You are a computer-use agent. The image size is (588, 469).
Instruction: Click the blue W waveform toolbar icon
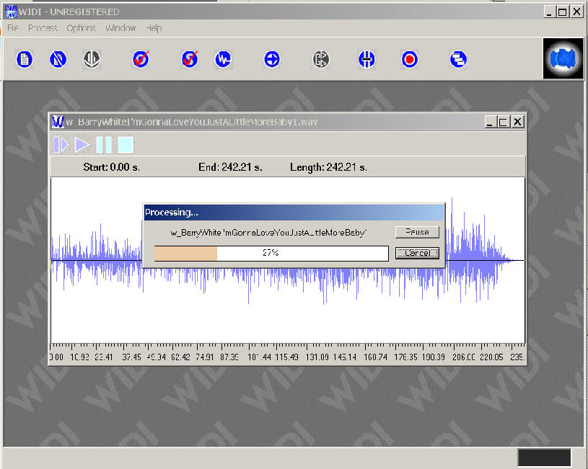coord(223,59)
